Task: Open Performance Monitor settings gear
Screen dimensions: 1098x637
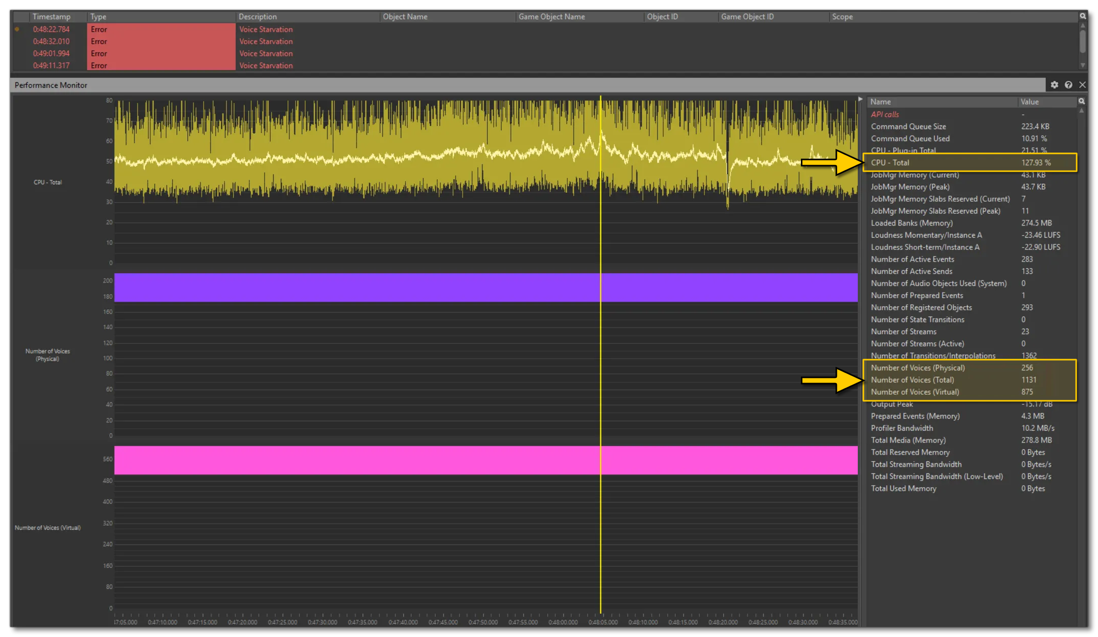Action: point(1054,85)
